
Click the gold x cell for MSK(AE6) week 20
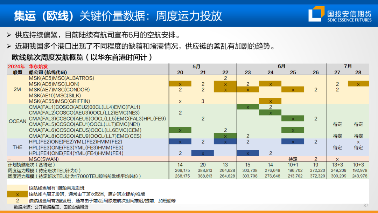coord(180,84)
